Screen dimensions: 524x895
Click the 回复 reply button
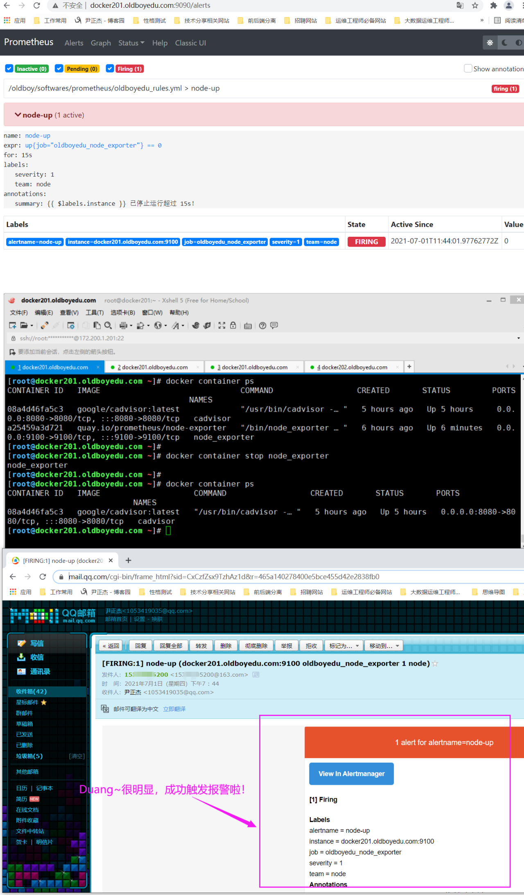[141, 646]
